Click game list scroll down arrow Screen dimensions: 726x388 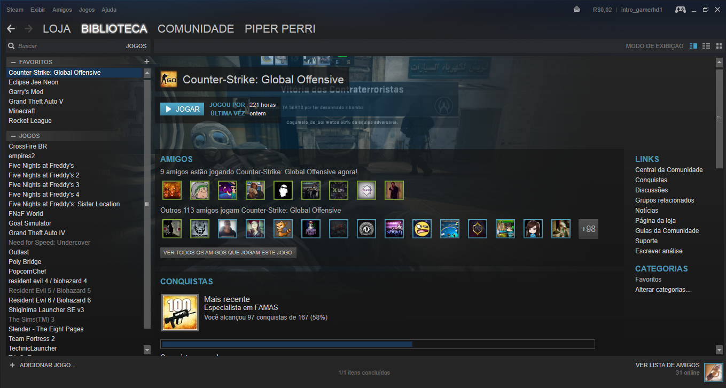(147, 350)
